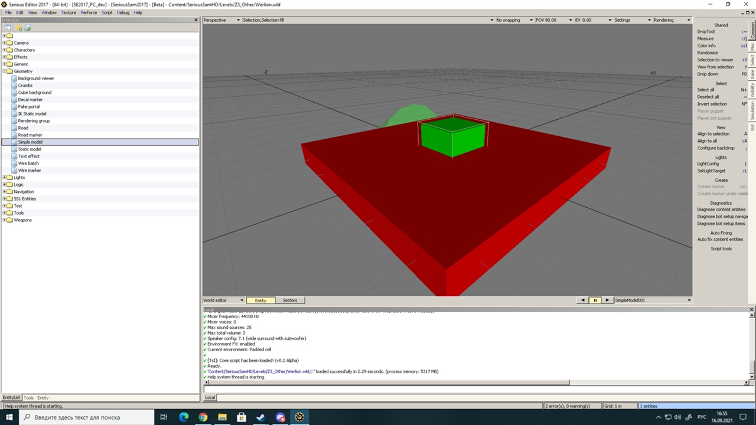Open Google Chrome from taskbar
The height and width of the screenshot is (425, 756).
(x=203, y=417)
